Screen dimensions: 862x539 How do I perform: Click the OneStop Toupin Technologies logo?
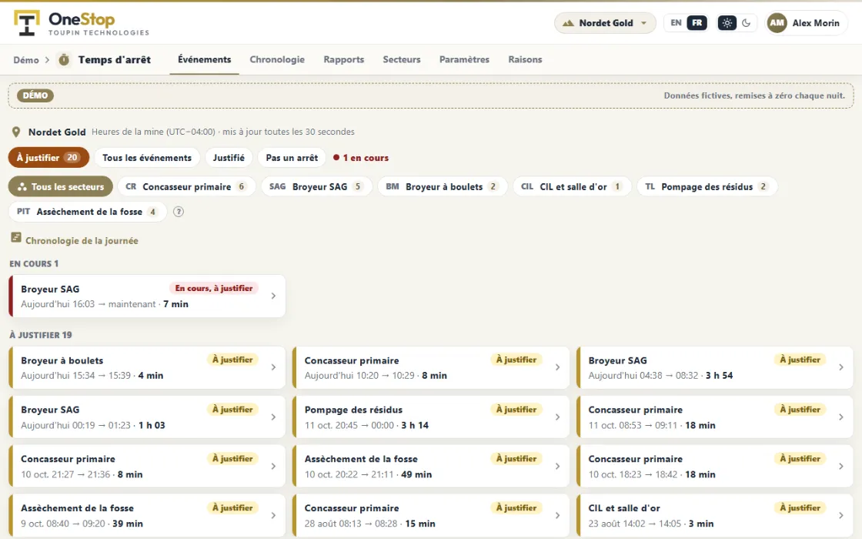82,23
